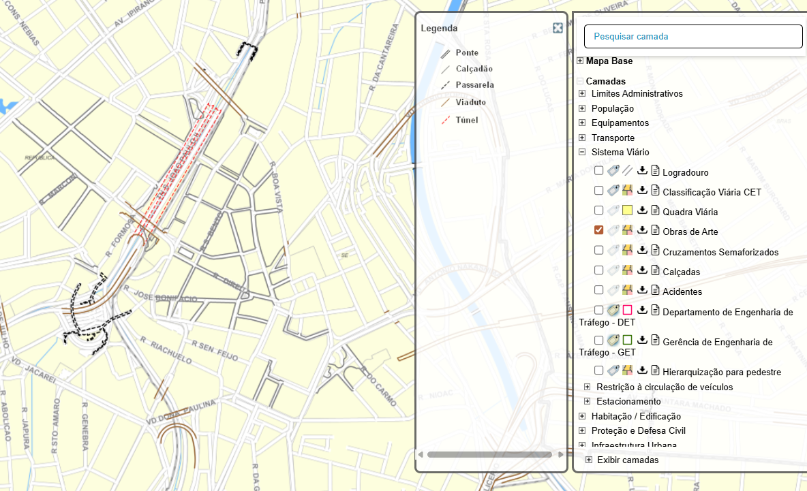This screenshot has height=491, width=807.
Task: Check the Acidentes layer checkbox
Action: point(599,290)
